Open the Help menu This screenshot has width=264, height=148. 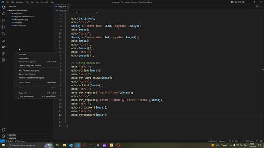tap(52, 2)
